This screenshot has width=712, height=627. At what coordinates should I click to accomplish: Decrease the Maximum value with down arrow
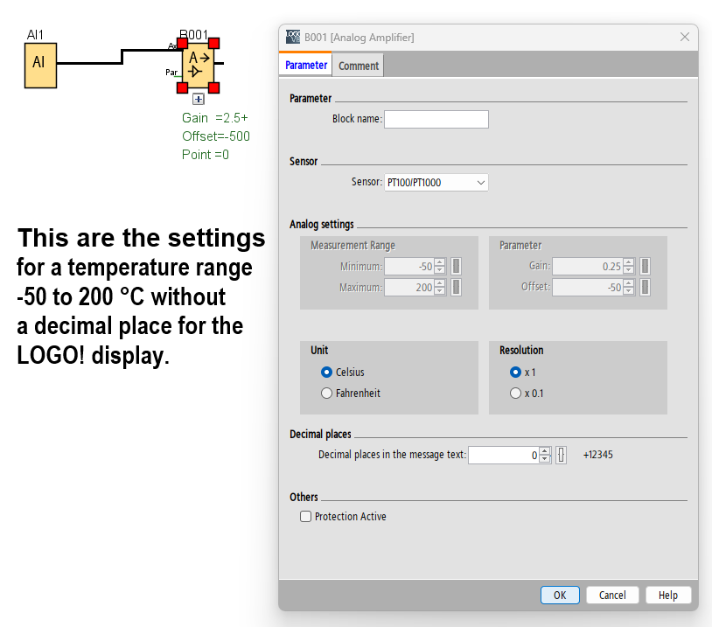[440, 291]
